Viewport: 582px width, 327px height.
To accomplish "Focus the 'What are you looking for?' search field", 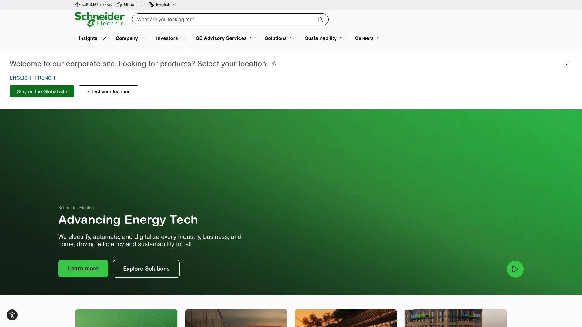I will [230, 19].
